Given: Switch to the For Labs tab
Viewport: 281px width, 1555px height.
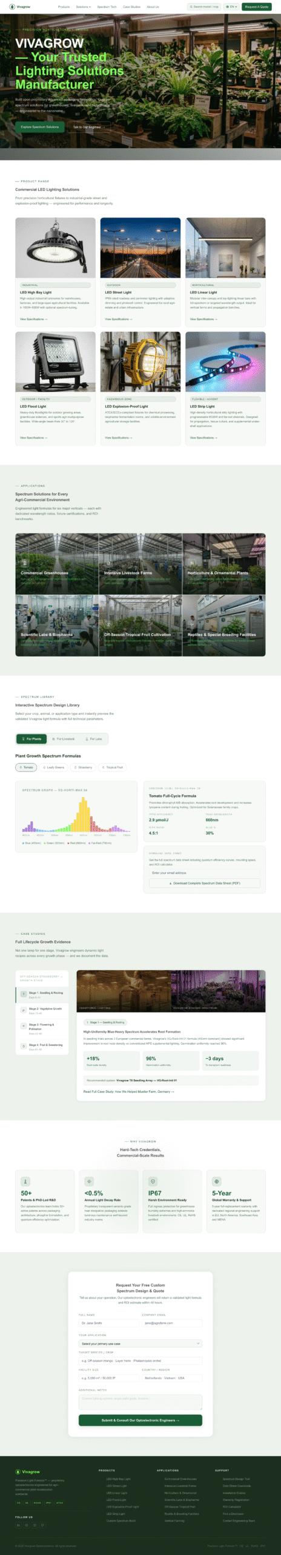Looking at the screenshot, I should click(93, 739).
